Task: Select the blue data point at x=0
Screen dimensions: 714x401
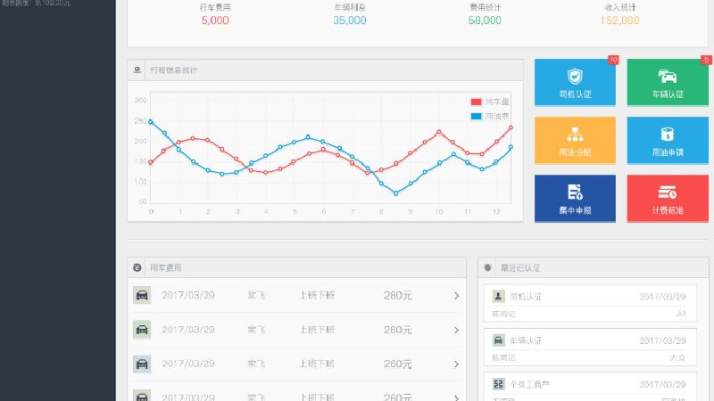Action: (x=151, y=121)
